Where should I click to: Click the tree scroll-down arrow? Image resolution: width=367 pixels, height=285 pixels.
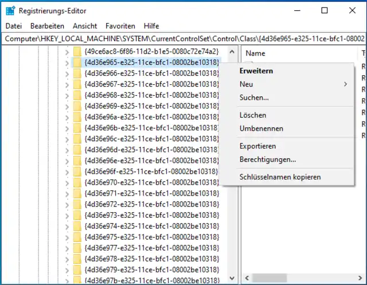point(232,278)
